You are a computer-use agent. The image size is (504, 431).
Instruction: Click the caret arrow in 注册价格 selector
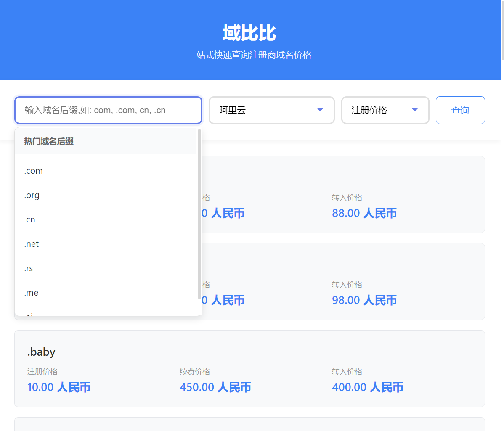(x=414, y=110)
